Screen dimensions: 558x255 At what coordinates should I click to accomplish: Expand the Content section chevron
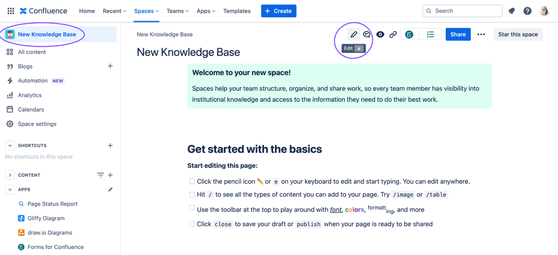coord(10,175)
